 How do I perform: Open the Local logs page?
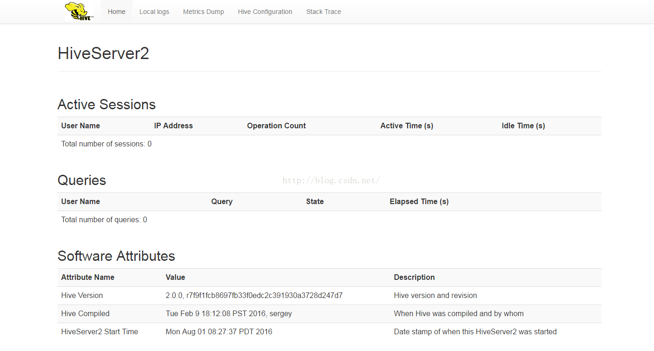154,12
